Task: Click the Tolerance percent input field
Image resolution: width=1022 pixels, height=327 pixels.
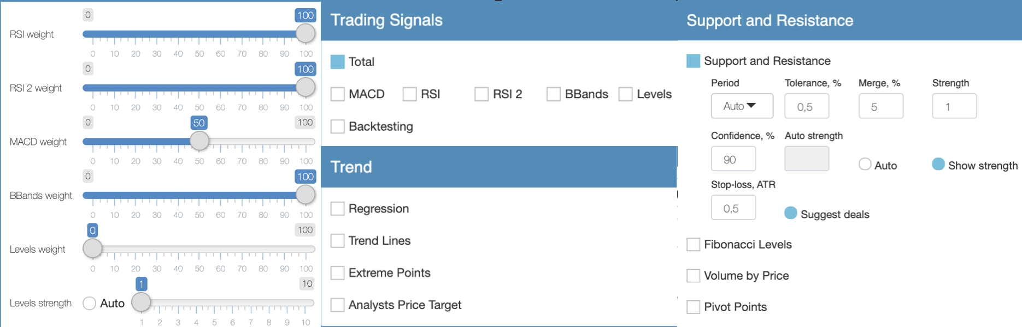Action: coord(806,106)
